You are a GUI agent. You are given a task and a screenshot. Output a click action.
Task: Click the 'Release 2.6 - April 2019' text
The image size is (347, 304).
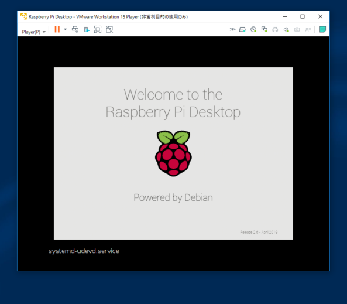tap(259, 232)
